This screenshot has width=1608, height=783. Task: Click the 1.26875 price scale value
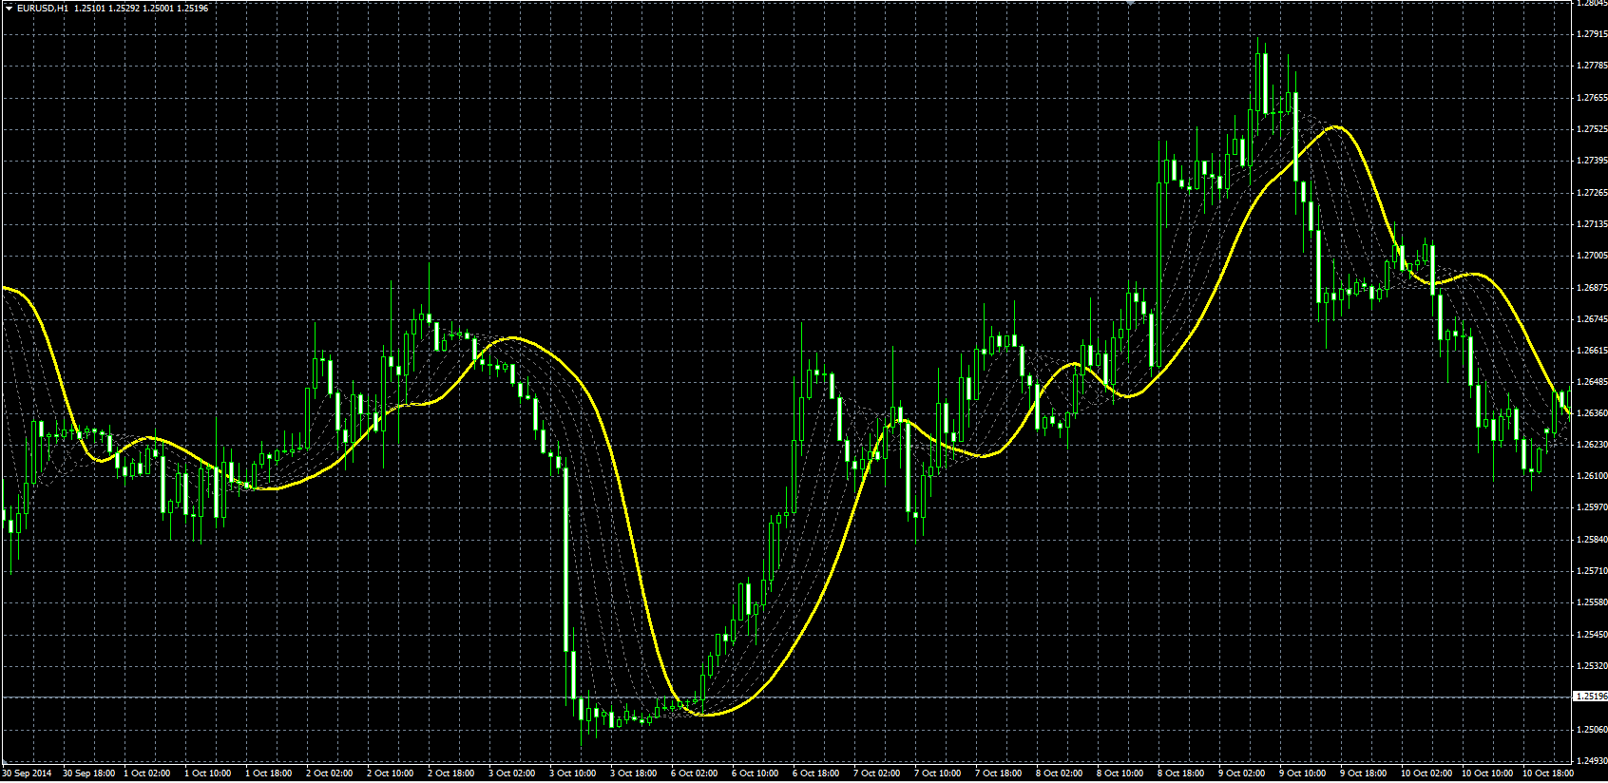click(1591, 287)
